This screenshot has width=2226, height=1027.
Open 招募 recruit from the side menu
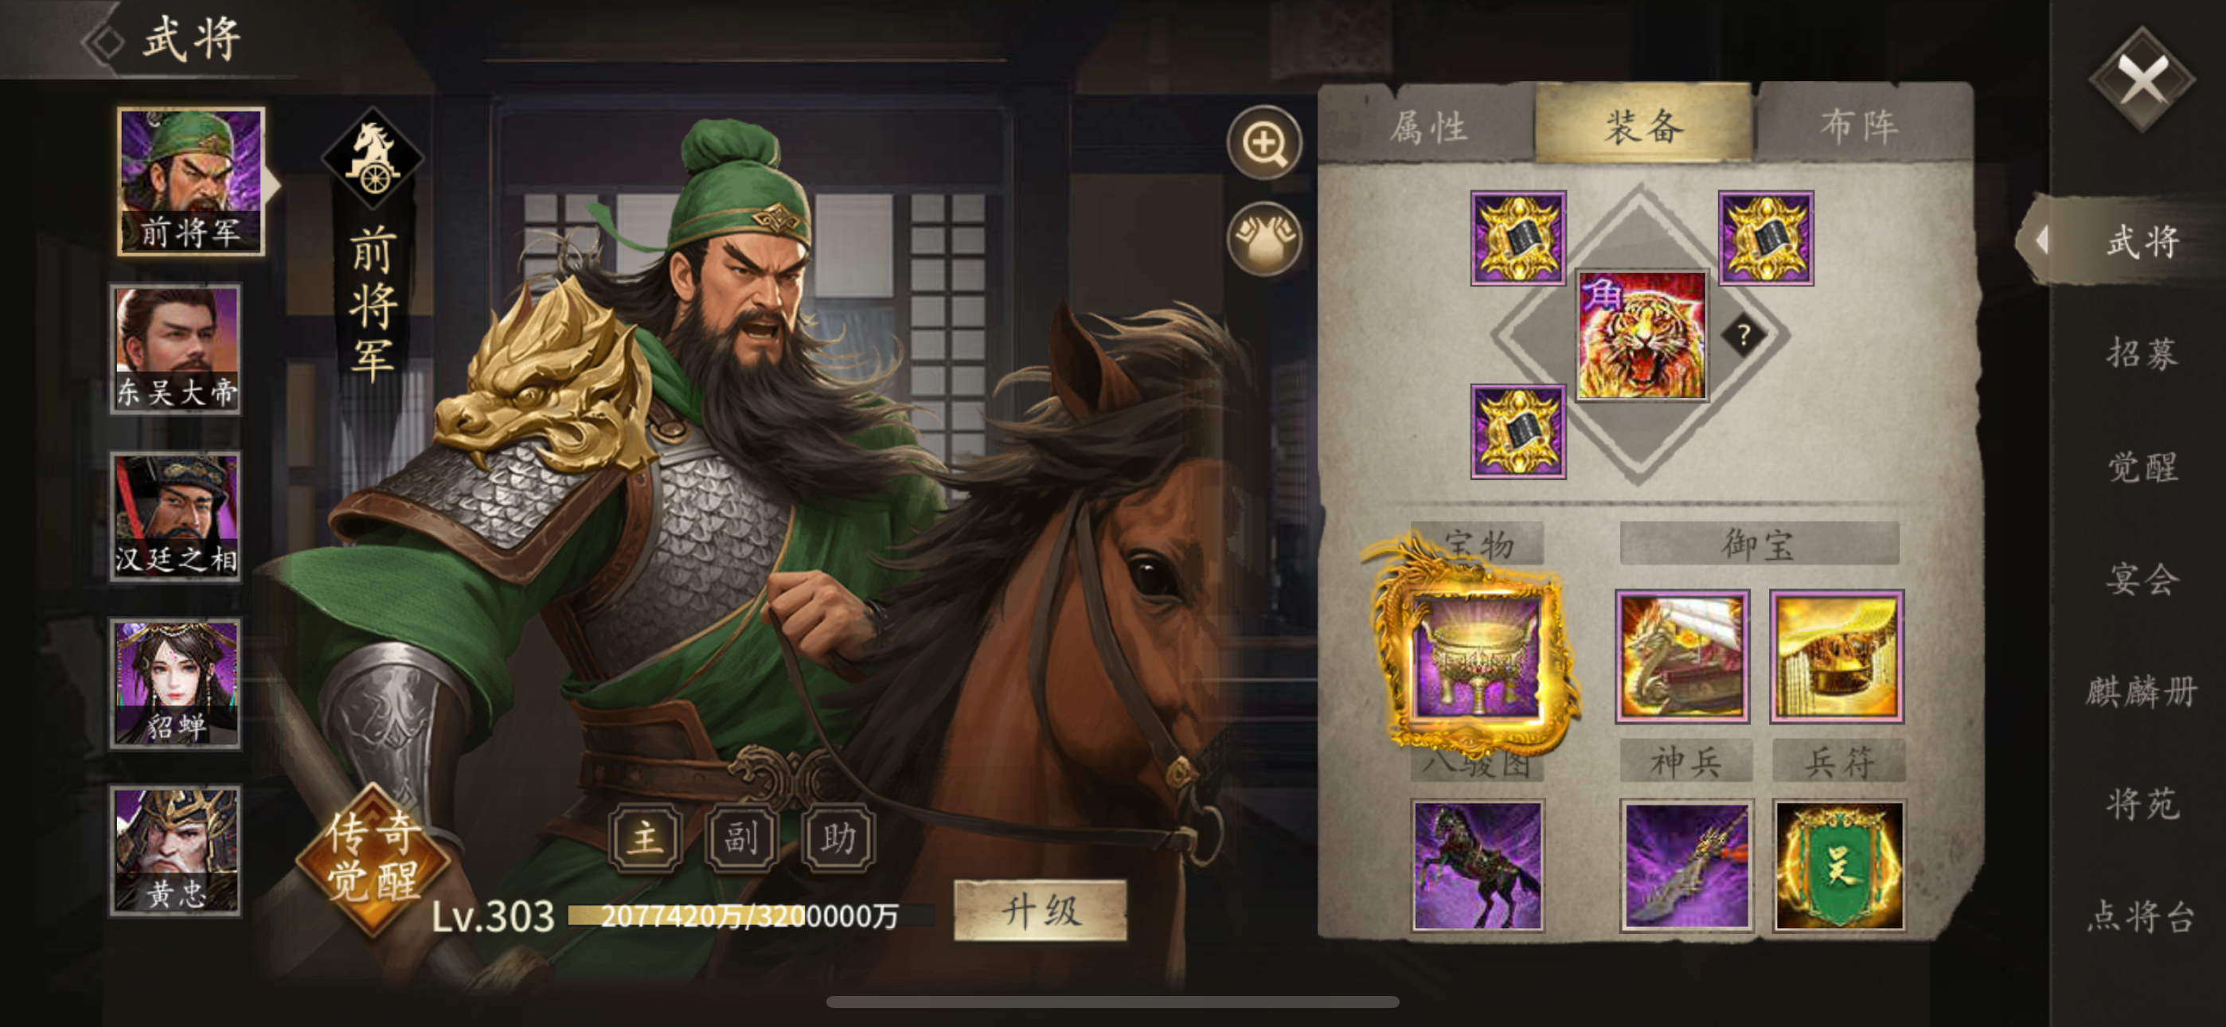[2143, 353]
